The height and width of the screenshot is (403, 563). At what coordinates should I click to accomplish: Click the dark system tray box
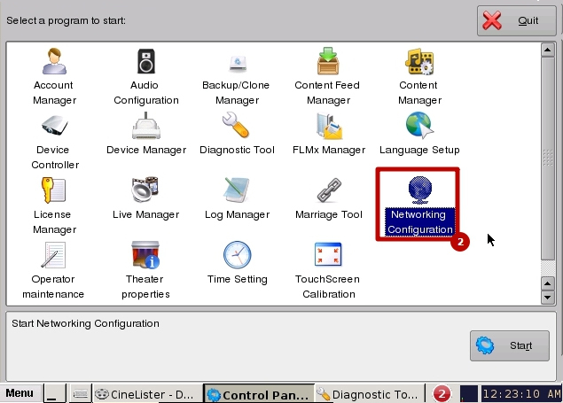[x=468, y=394]
